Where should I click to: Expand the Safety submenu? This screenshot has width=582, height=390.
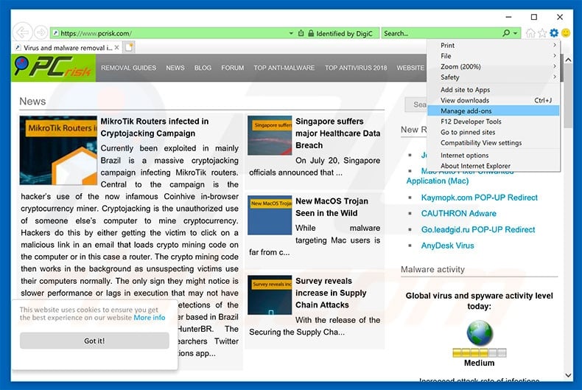tap(494, 77)
